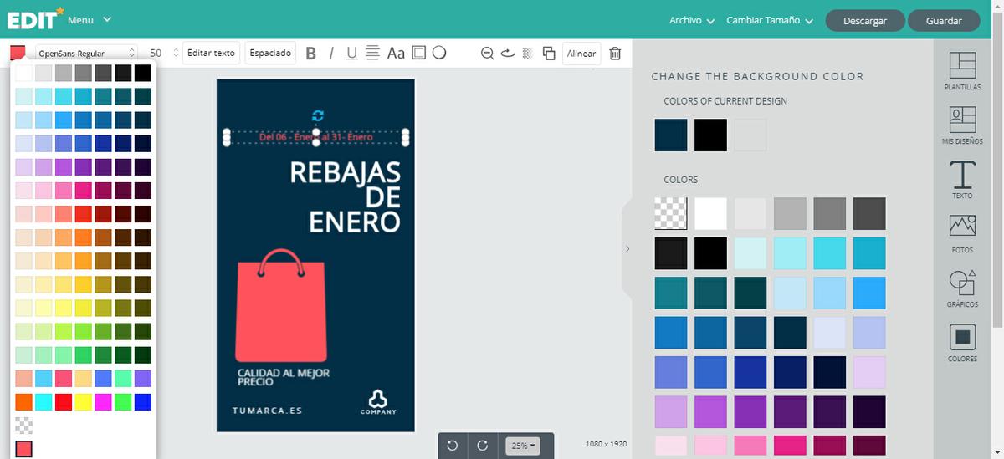Click the 1080 x 1920 size label
This screenshot has height=459, width=1004.
[607, 444]
